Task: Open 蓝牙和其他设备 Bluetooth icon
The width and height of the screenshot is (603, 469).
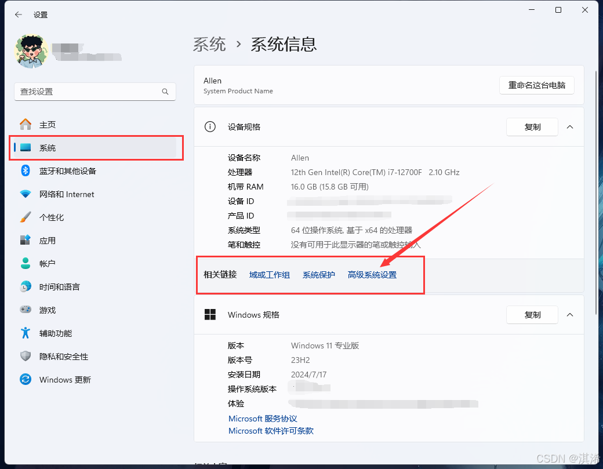Action: pos(26,170)
